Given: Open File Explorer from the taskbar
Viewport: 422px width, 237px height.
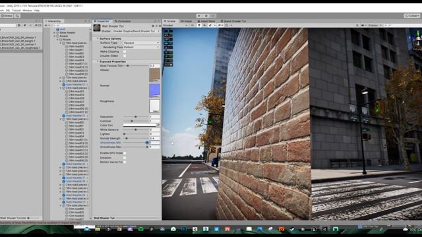Looking at the screenshot, I should [x=98, y=229].
